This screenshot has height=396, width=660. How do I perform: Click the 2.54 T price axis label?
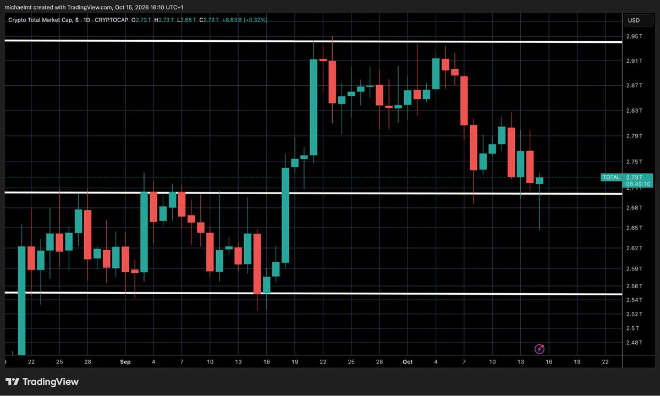pyautogui.click(x=635, y=300)
